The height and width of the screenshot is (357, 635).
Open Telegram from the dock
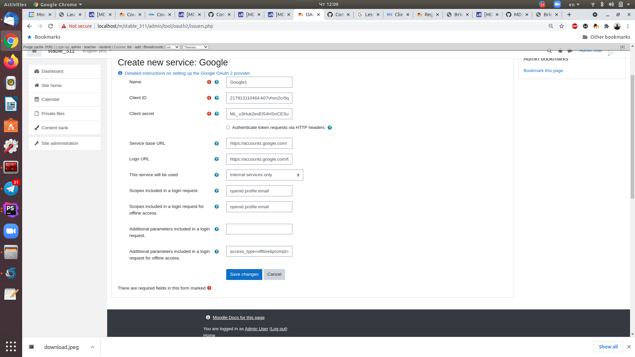[x=11, y=189]
